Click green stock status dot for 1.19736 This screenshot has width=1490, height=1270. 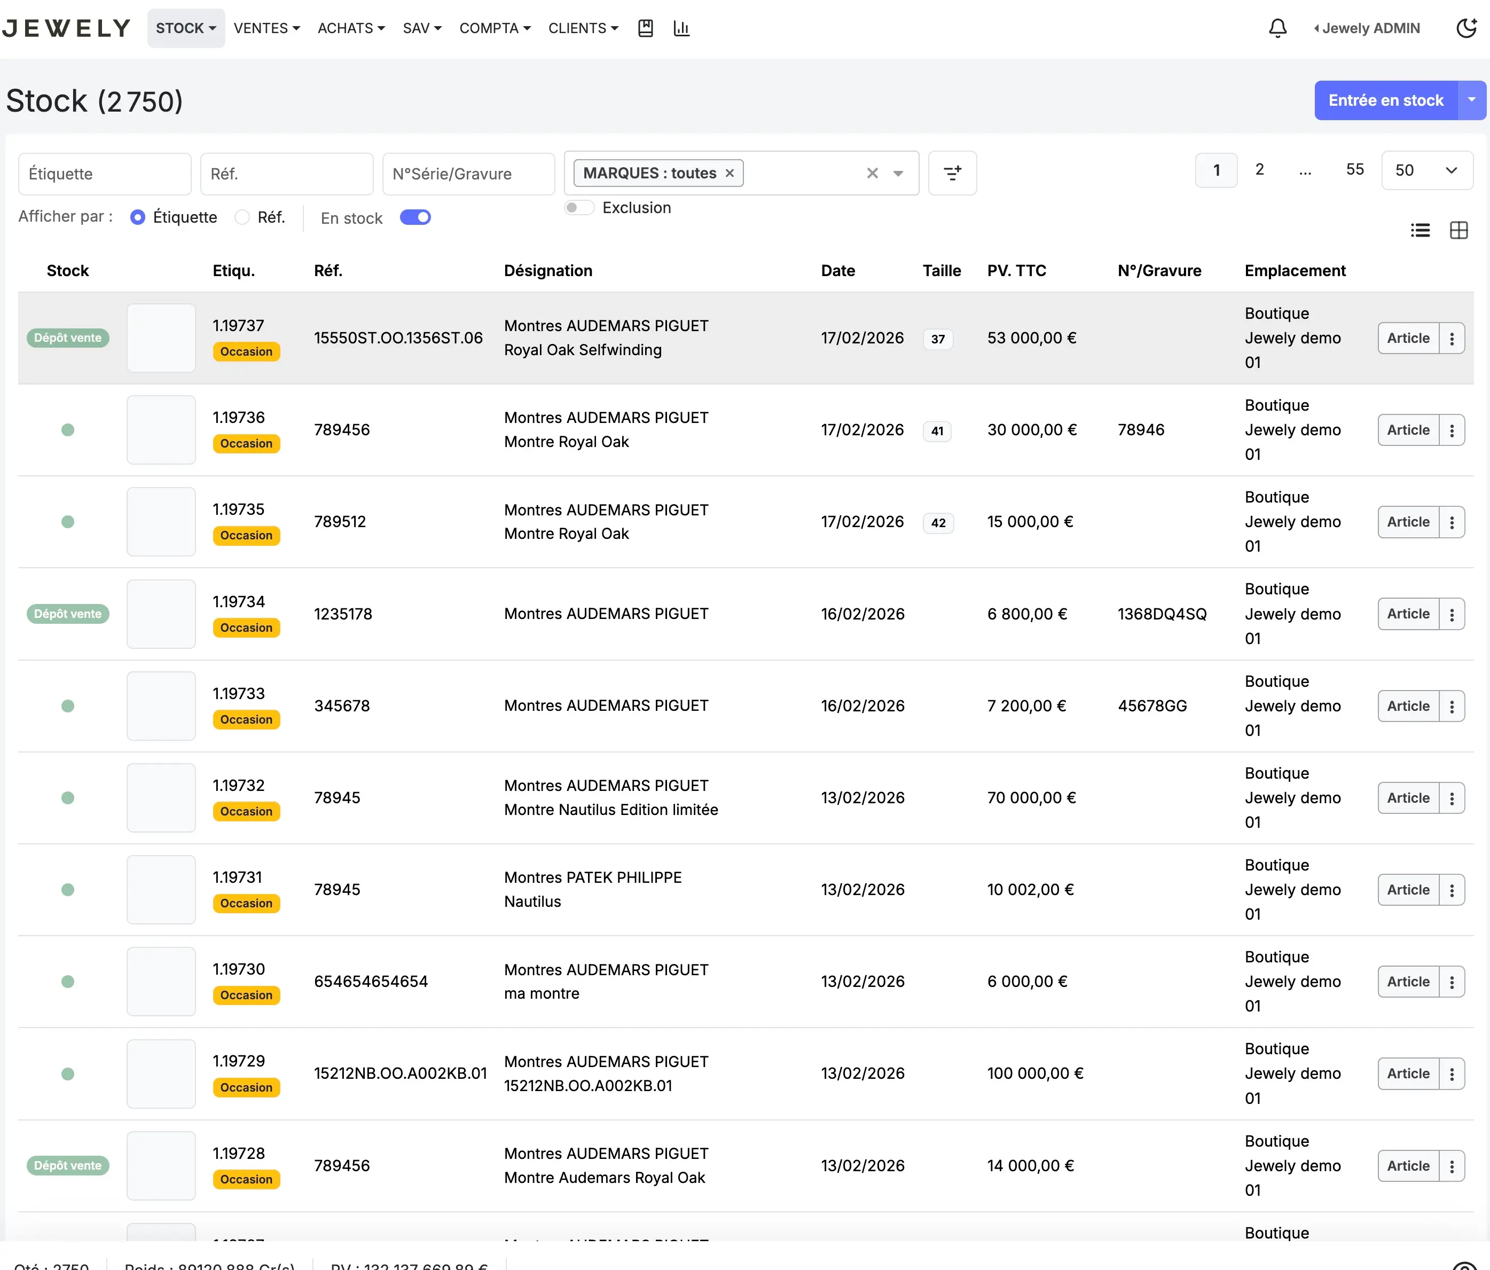68,430
